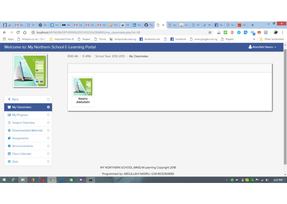
Task: Click the browser back arrow
Action: tap(5, 32)
